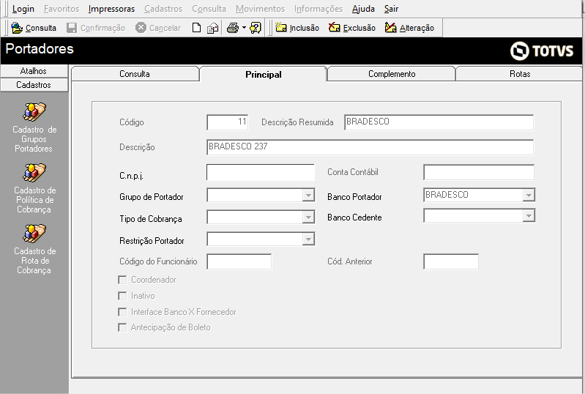Open Cadastro de Rota de Cobrança shortcut
The image size is (585, 394).
(x=34, y=249)
